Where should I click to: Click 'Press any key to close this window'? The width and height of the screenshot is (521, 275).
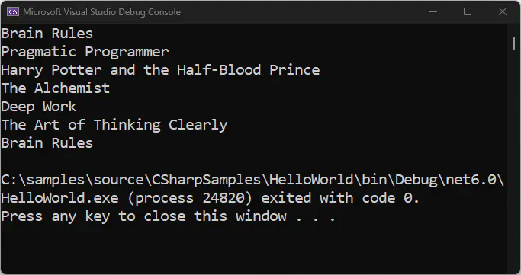(x=143, y=216)
